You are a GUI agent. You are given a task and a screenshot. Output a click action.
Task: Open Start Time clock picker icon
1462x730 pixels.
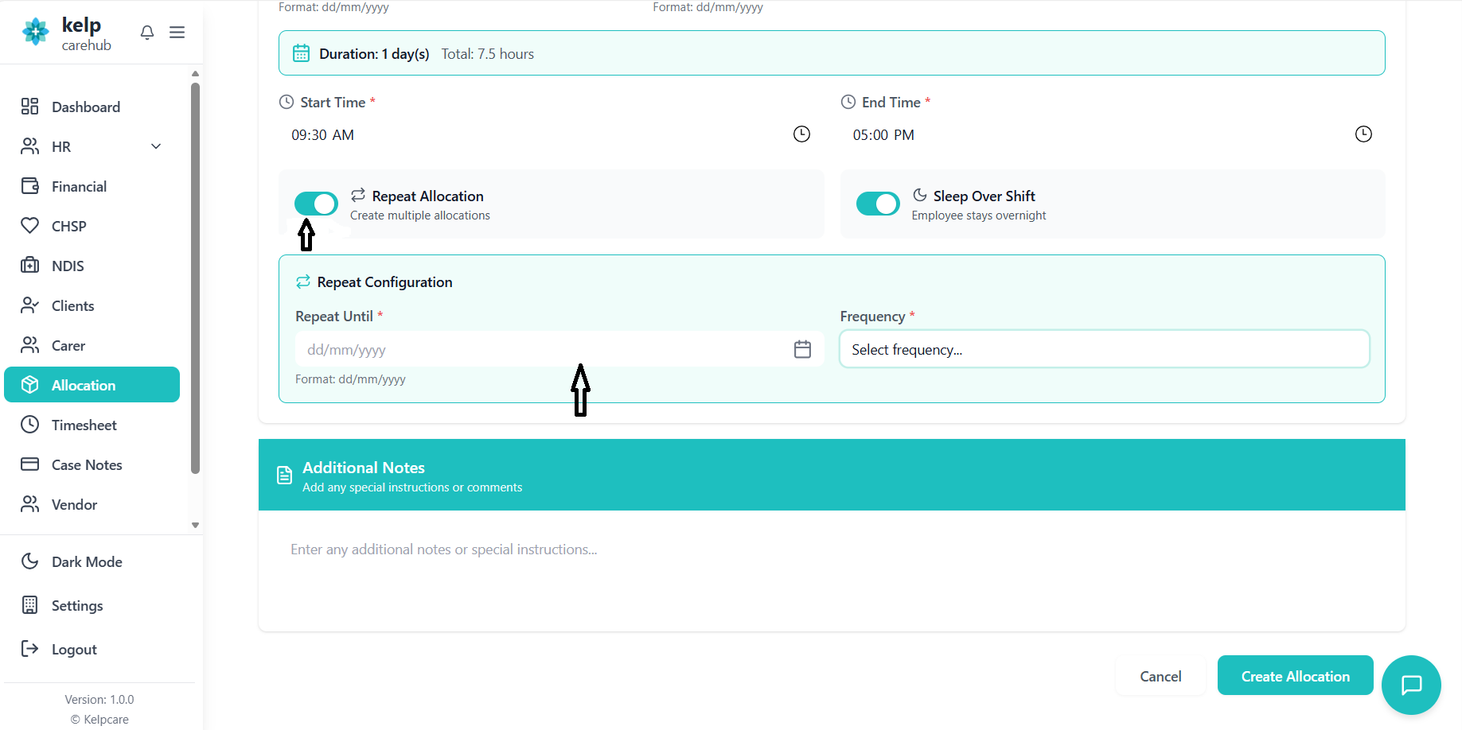point(801,134)
